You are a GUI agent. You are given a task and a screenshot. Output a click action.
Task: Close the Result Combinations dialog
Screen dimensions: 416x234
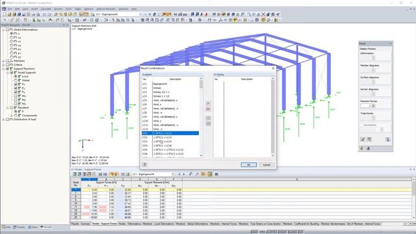[273, 68]
